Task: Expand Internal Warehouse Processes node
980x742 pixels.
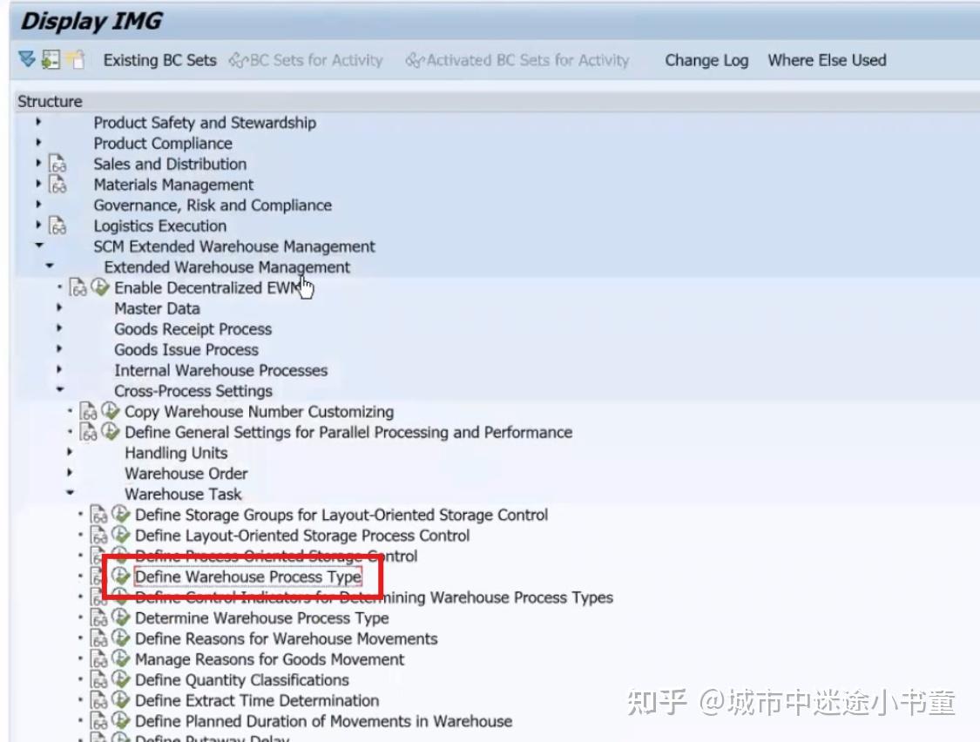Action: point(59,369)
